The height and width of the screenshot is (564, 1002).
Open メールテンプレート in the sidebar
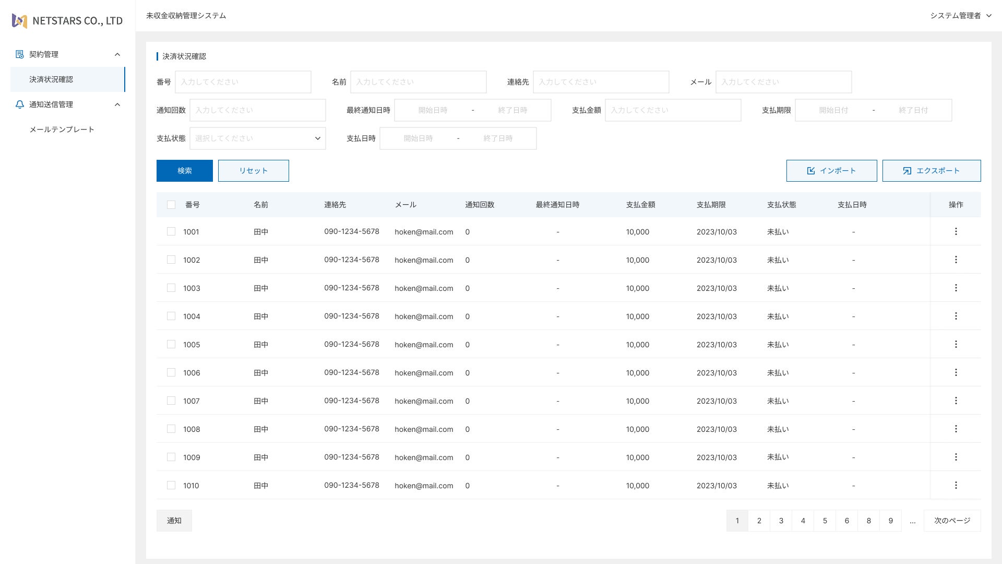click(x=62, y=130)
